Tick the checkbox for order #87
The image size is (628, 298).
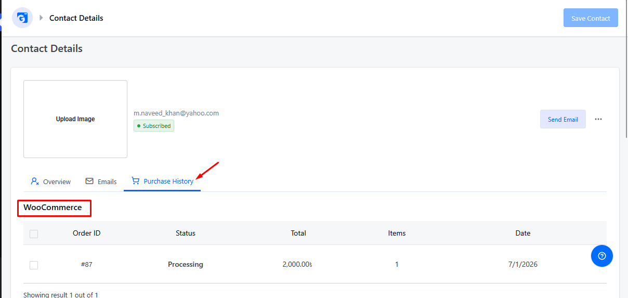[x=34, y=265]
